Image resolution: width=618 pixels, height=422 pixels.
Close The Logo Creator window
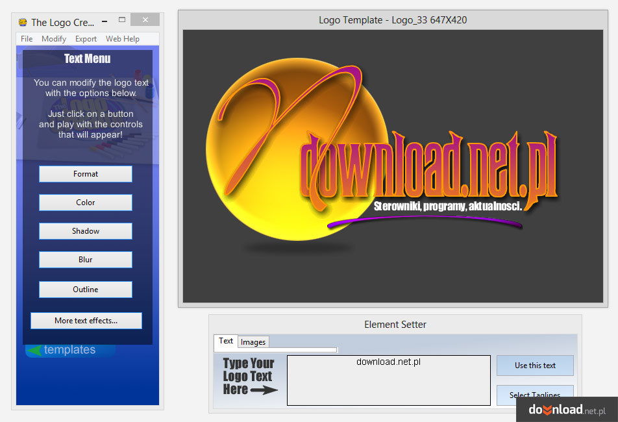(x=145, y=19)
